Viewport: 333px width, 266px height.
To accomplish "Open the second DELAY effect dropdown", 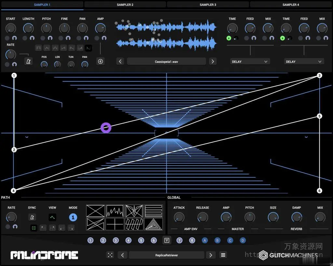I will 304,61.
